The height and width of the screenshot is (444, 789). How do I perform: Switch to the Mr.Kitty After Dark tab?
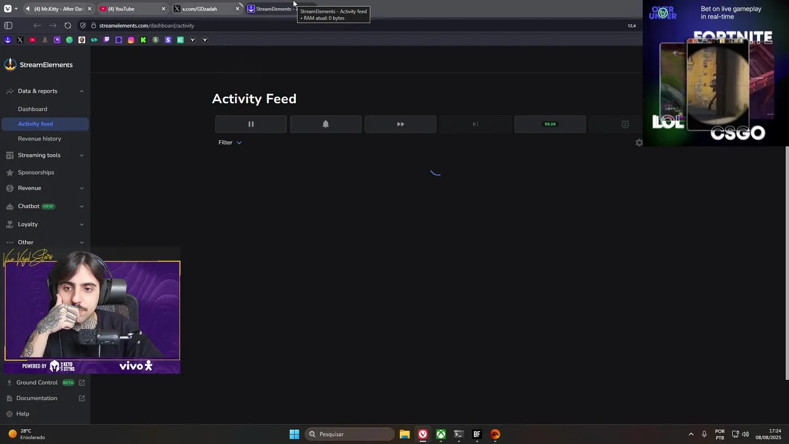pyautogui.click(x=59, y=9)
